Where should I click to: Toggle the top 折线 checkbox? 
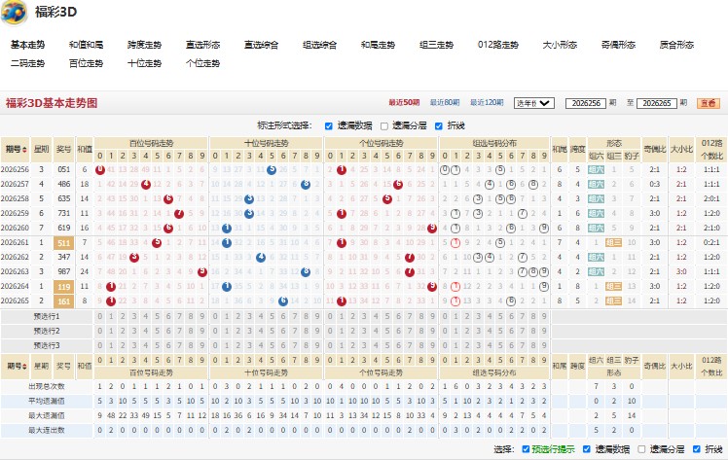(x=439, y=126)
